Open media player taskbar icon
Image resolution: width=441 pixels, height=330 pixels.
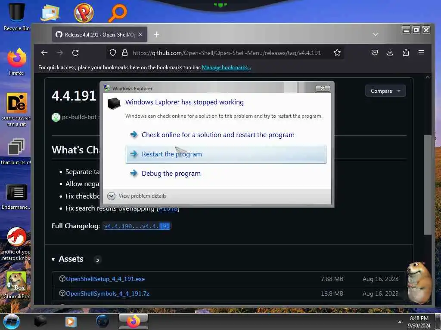point(71,321)
